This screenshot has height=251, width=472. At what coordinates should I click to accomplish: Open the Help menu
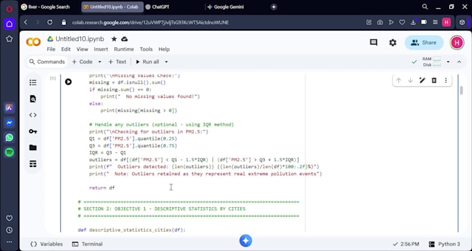coord(164,49)
